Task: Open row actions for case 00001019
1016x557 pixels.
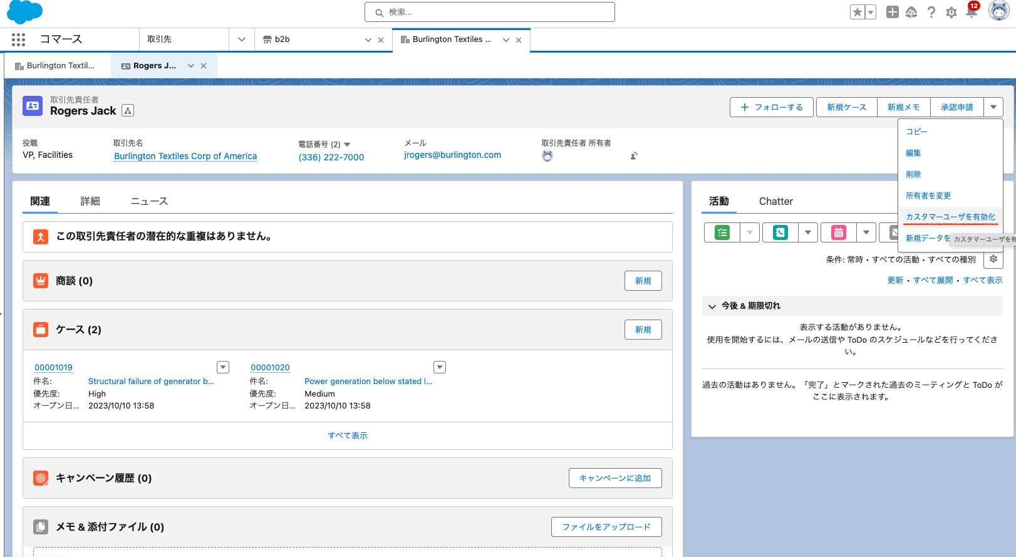Action: pyautogui.click(x=223, y=367)
